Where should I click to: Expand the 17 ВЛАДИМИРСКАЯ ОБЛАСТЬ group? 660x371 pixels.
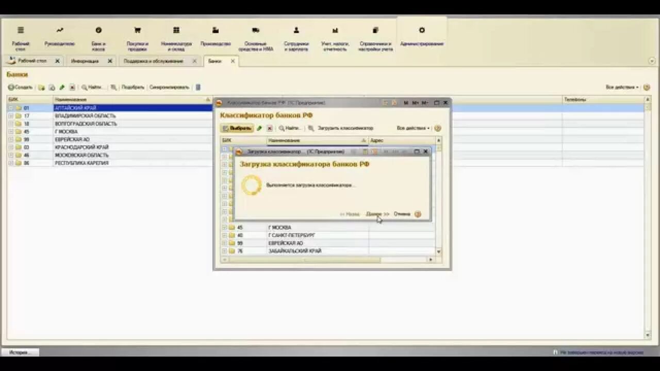[10, 116]
